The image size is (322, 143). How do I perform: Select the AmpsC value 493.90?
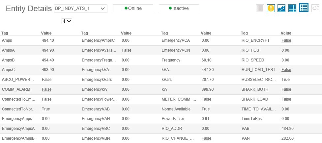(48, 70)
